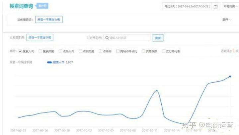
Task: Toggle the 搜索人气 checkbox
Action: [20, 51]
